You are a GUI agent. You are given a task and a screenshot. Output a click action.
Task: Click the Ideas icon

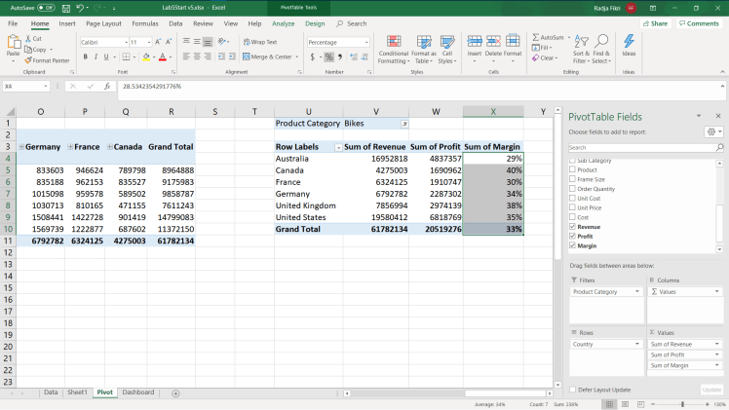(x=629, y=46)
